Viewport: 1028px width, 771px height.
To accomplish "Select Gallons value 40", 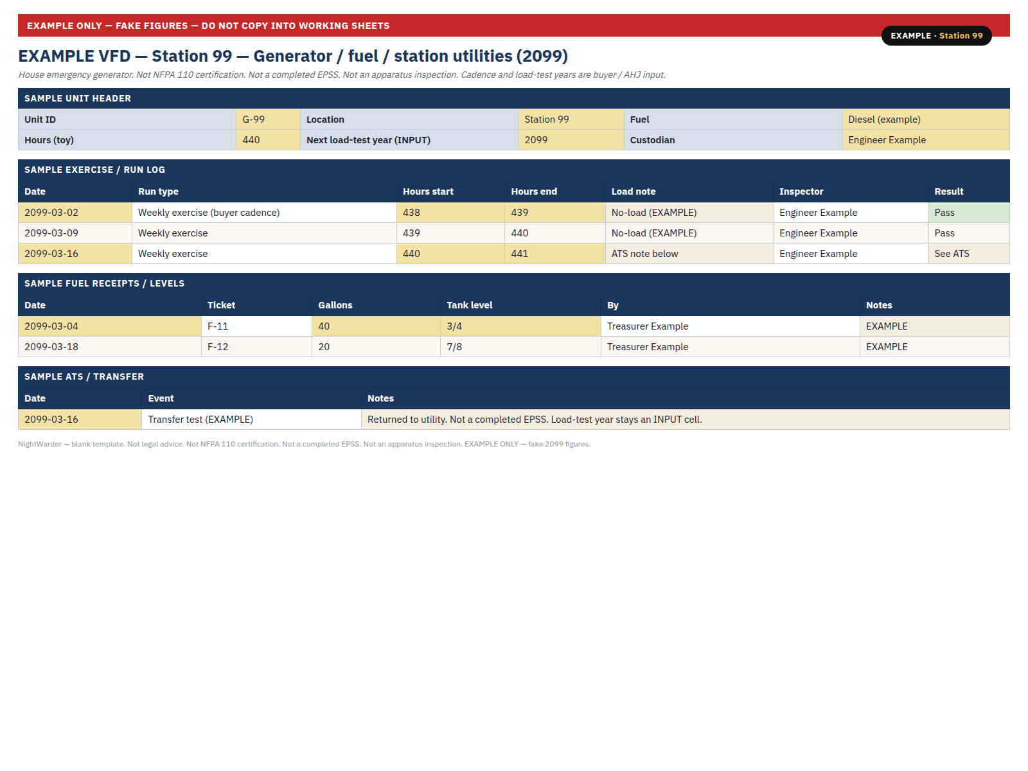I will [376, 326].
